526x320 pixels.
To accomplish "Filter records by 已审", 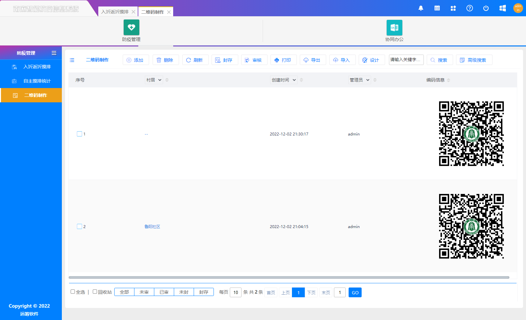I will tap(164, 292).
